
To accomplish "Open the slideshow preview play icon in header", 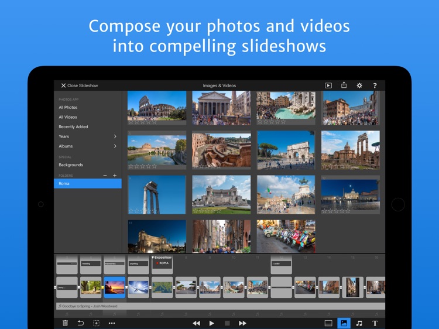I will (328, 85).
